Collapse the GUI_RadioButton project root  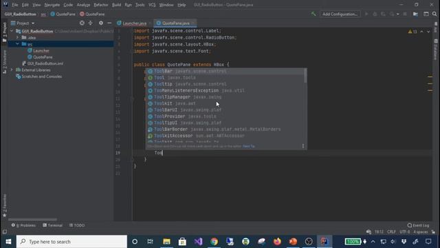(x=12, y=31)
